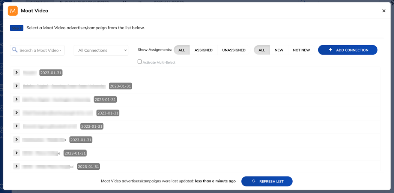Expand the fifth advertiser row
This screenshot has width=394, height=193.
[17, 126]
